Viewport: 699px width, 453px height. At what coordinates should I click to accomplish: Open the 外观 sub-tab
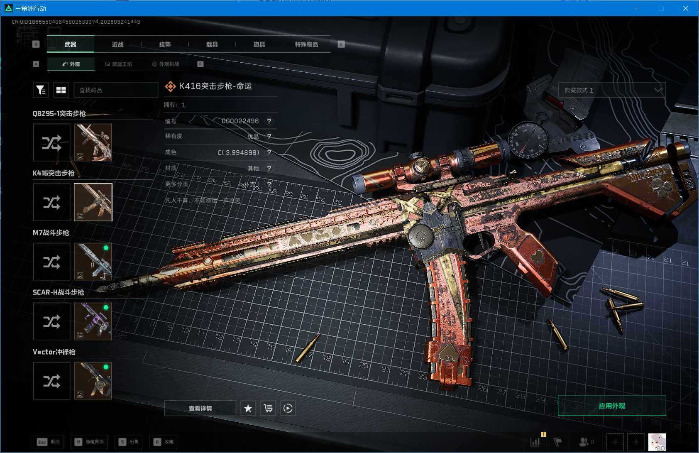click(71, 64)
